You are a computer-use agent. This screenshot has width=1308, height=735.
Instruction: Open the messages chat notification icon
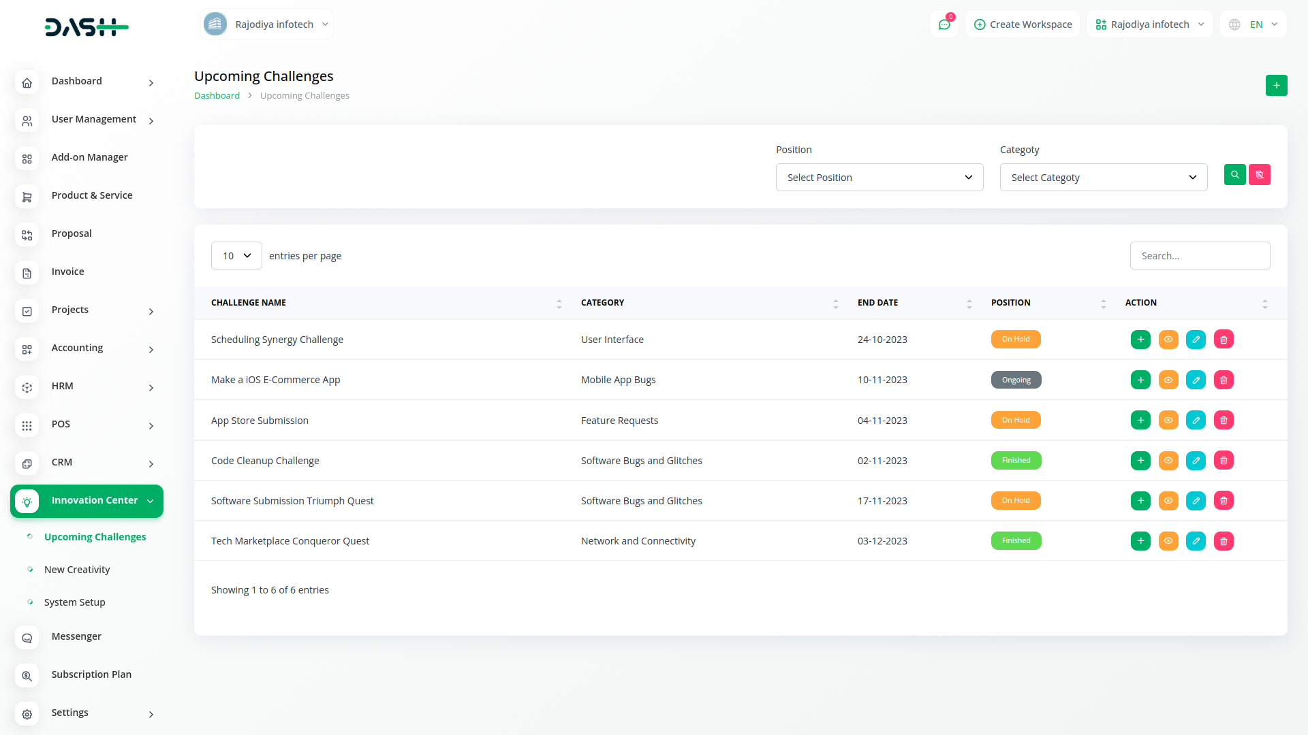(944, 24)
